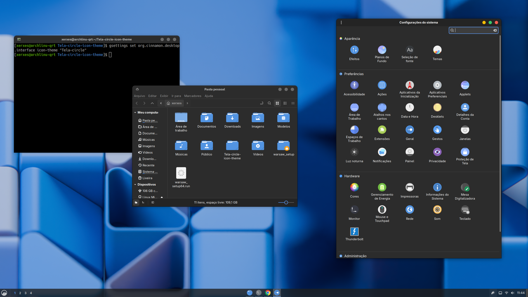Open the Marcadores menu
This screenshot has height=297, width=528.
(193, 96)
